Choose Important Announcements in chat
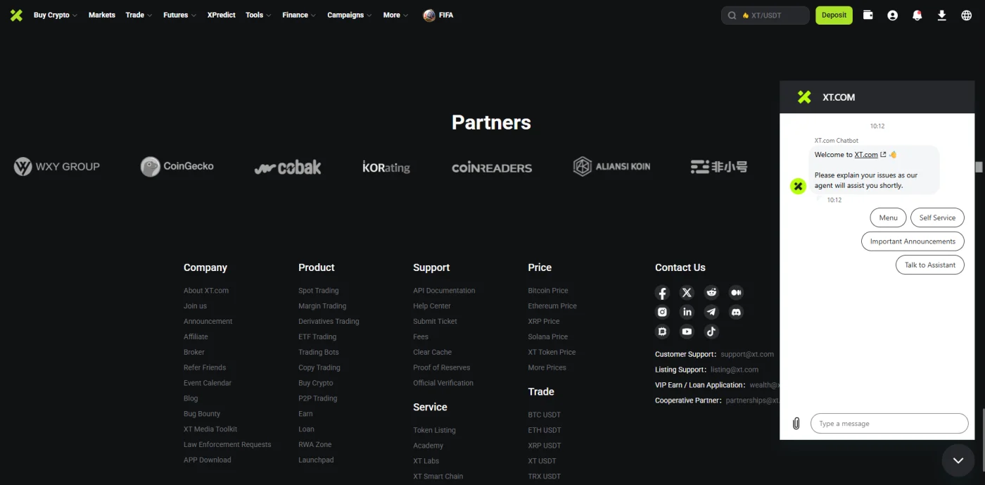The width and height of the screenshot is (985, 485). (913, 241)
